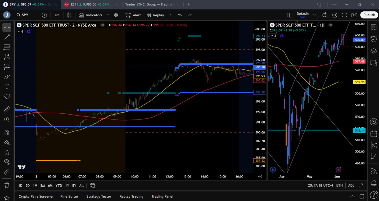Start bar Replay mode
Image resolution: width=379 pixels, height=201 pixels.
coord(156,15)
